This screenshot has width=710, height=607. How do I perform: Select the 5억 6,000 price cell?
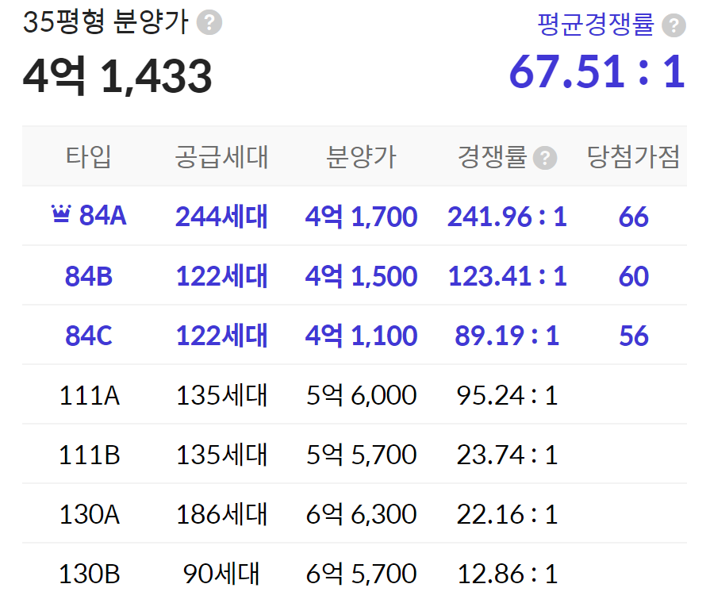tap(361, 395)
